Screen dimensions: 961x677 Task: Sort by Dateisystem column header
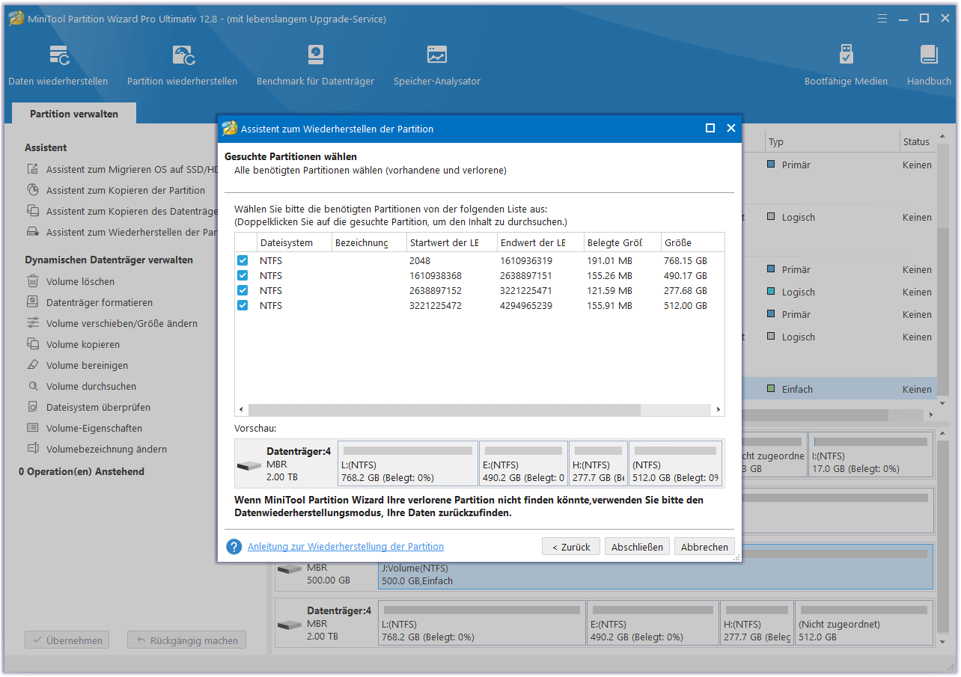pyautogui.click(x=294, y=242)
